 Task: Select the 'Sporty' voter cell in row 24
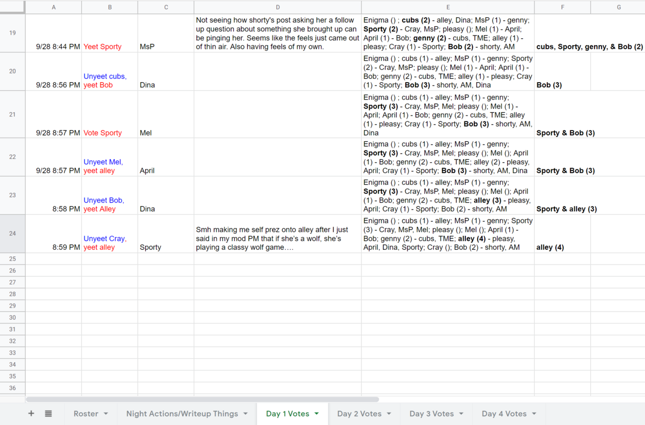(166, 234)
